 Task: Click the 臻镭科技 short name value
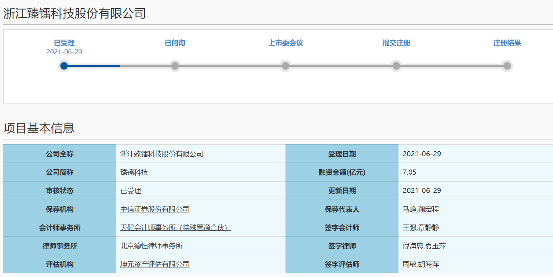pyautogui.click(x=134, y=172)
